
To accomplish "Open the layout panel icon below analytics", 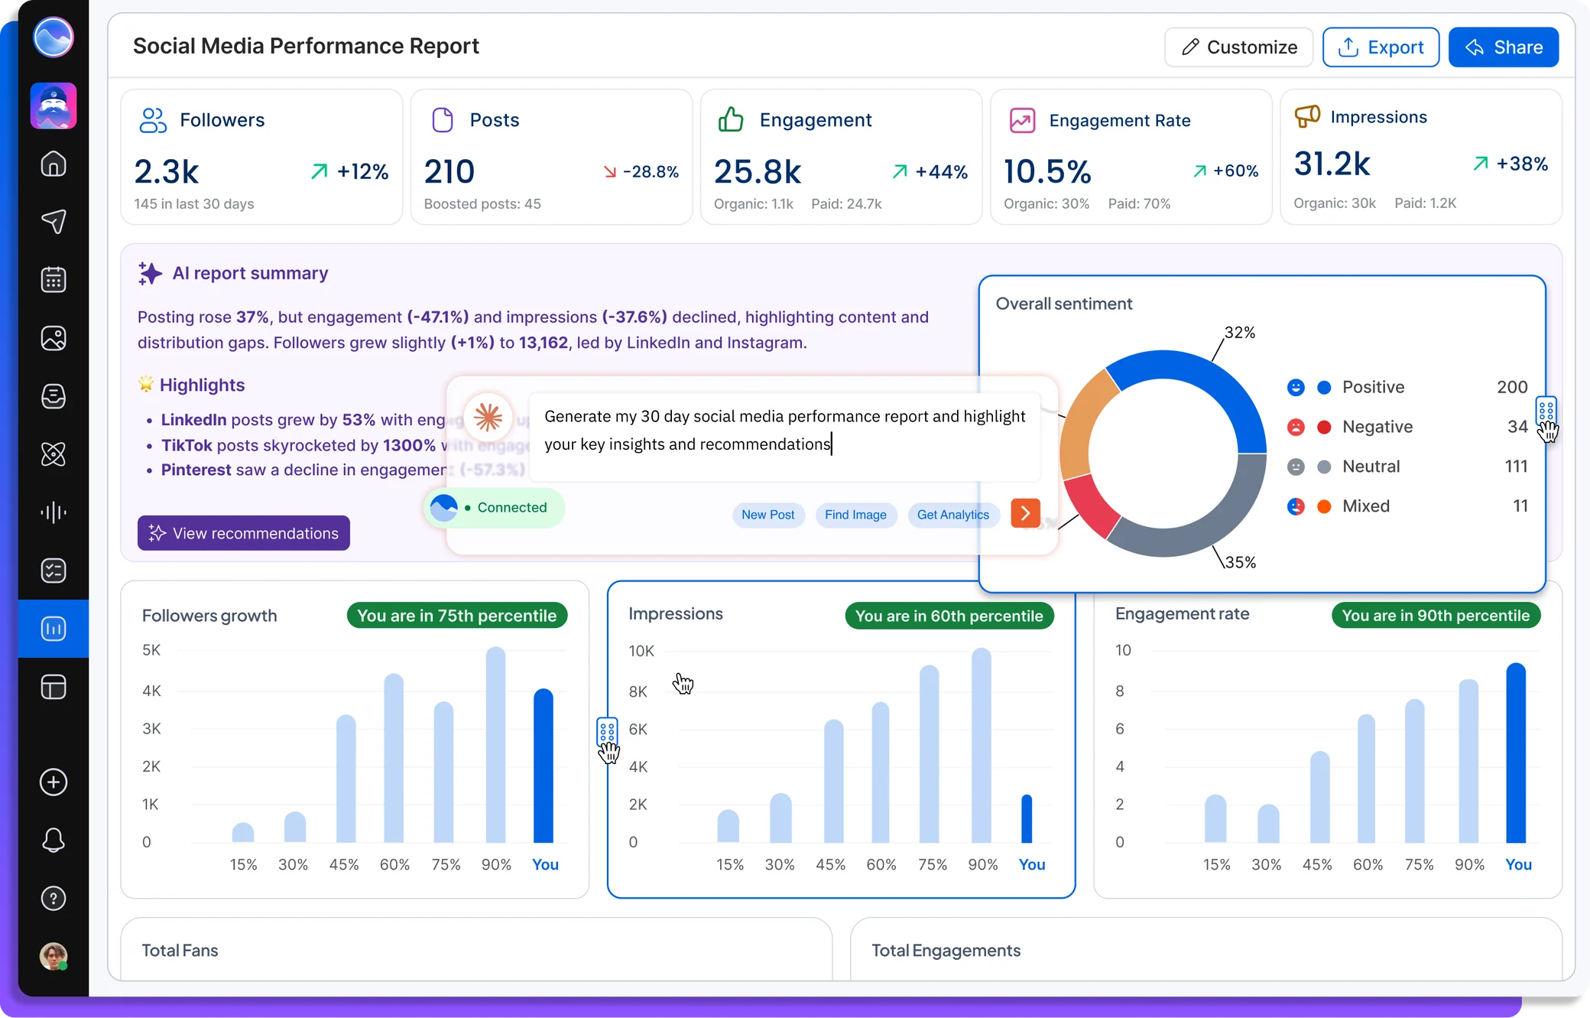I will (54, 687).
